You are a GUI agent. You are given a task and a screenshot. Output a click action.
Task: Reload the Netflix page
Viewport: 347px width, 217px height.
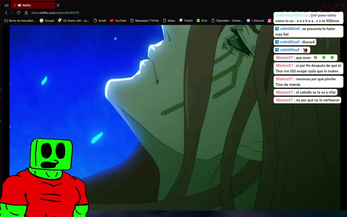[19, 13]
